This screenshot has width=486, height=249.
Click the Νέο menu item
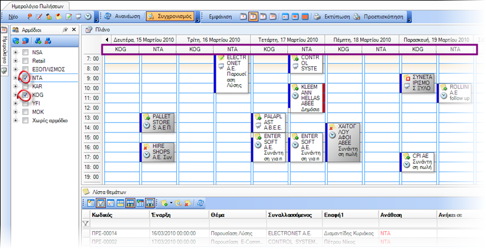pyautogui.click(x=13, y=17)
